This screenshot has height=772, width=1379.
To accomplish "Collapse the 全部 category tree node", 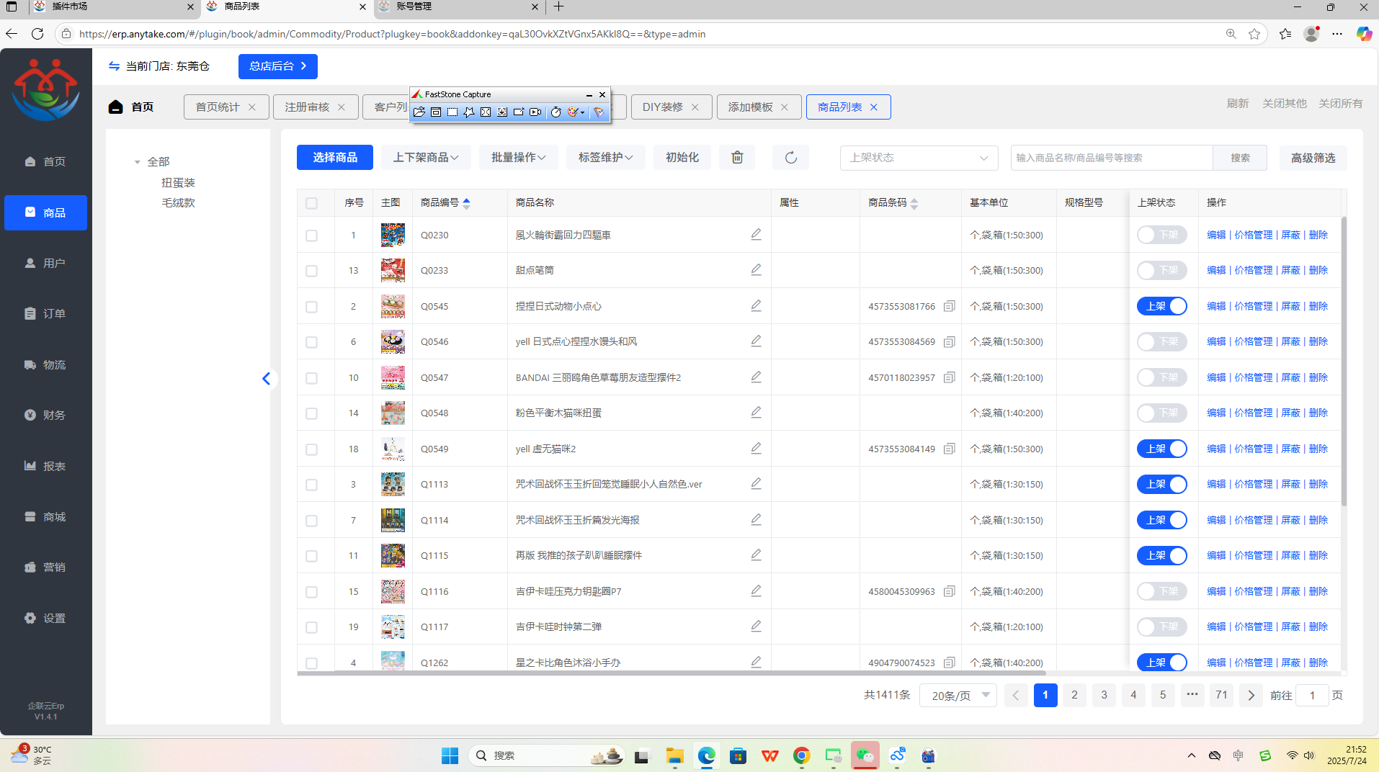I will coord(137,162).
